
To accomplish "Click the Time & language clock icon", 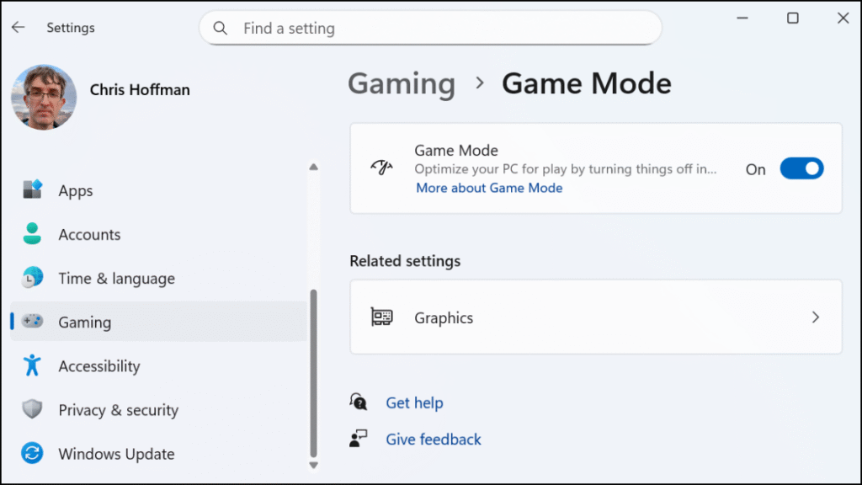I will 32,278.
